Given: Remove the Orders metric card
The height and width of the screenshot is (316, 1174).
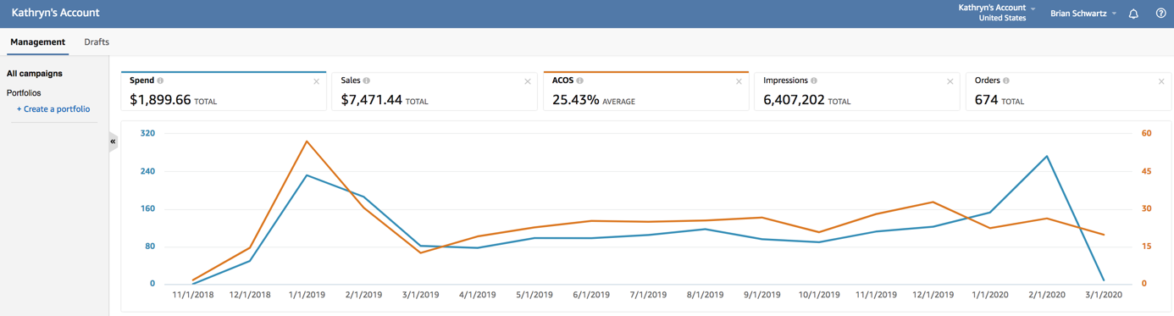Looking at the screenshot, I should point(1161,81).
